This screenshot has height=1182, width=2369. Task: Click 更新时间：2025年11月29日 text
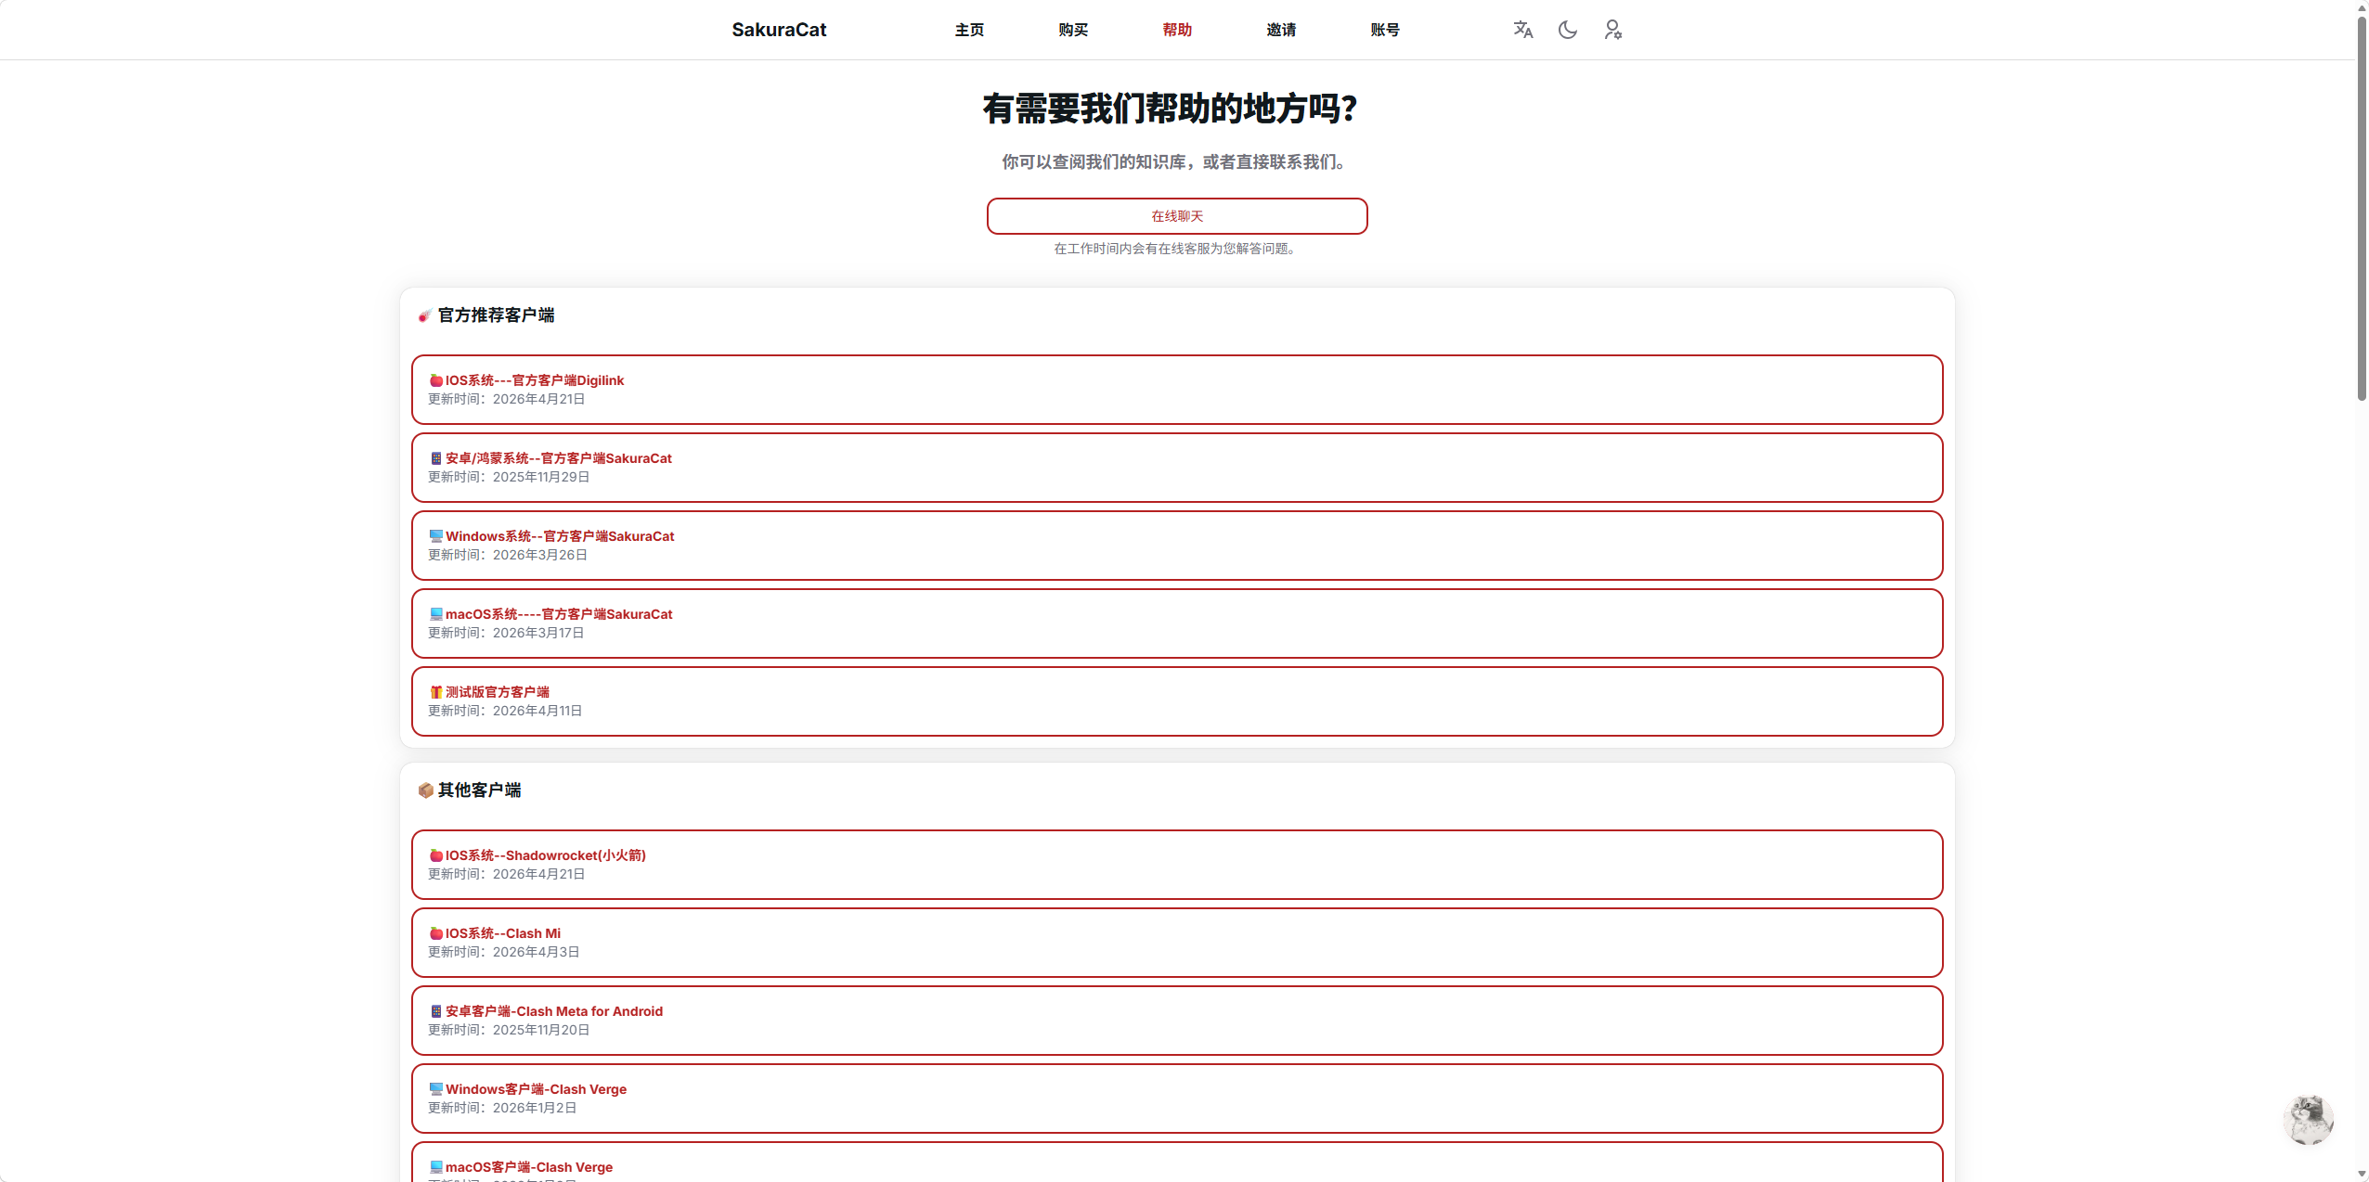coord(509,477)
